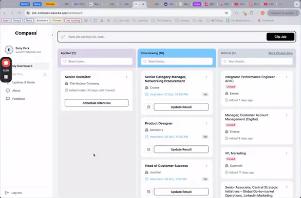
Task: Open the tab search dropdown arrow
Action: pos(296,4)
